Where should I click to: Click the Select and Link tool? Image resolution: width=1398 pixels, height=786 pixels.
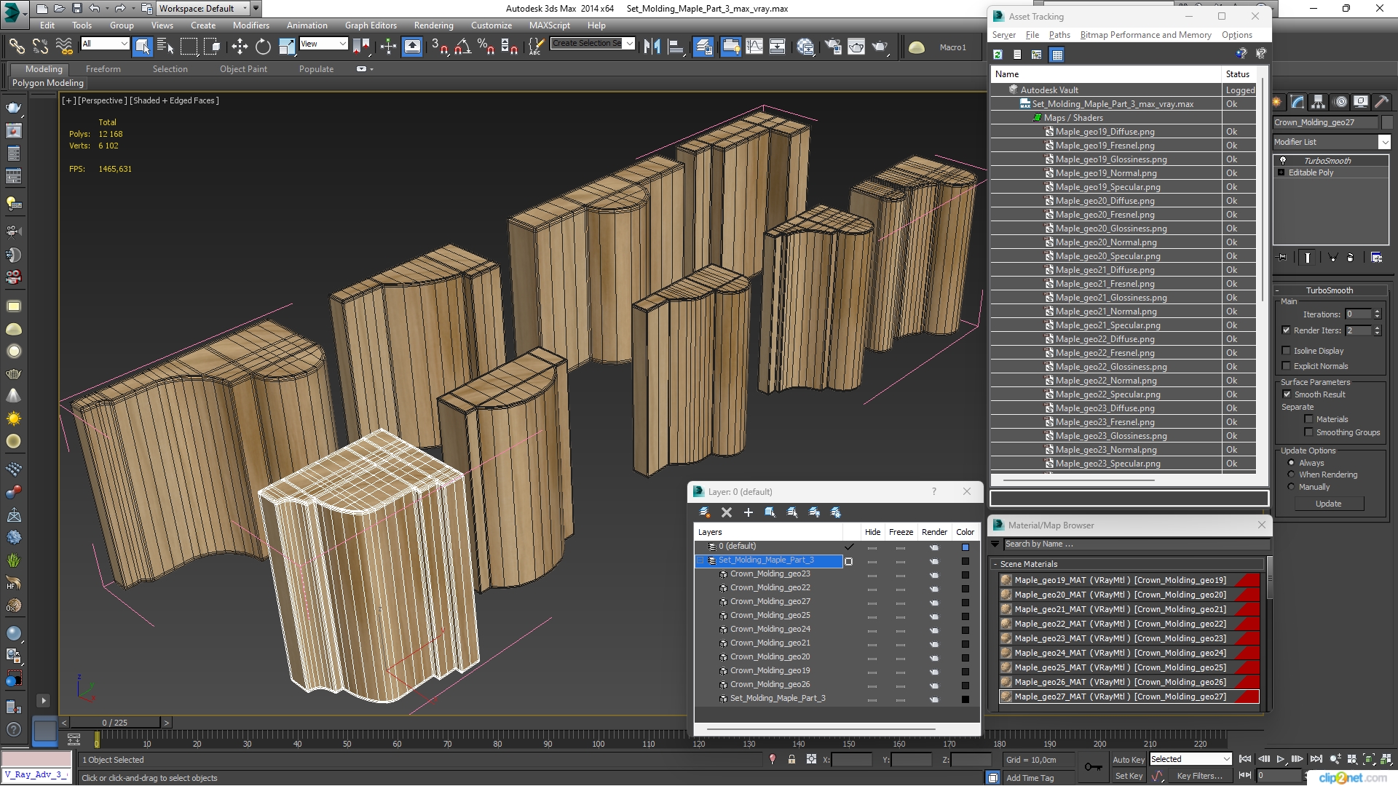tap(17, 47)
